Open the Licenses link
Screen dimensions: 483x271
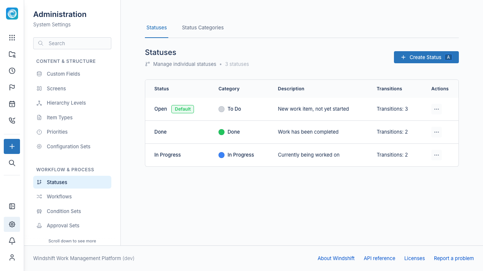(x=414, y=258)
